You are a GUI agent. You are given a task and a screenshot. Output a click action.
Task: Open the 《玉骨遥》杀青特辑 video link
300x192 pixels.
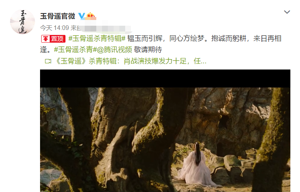[130, 61]
